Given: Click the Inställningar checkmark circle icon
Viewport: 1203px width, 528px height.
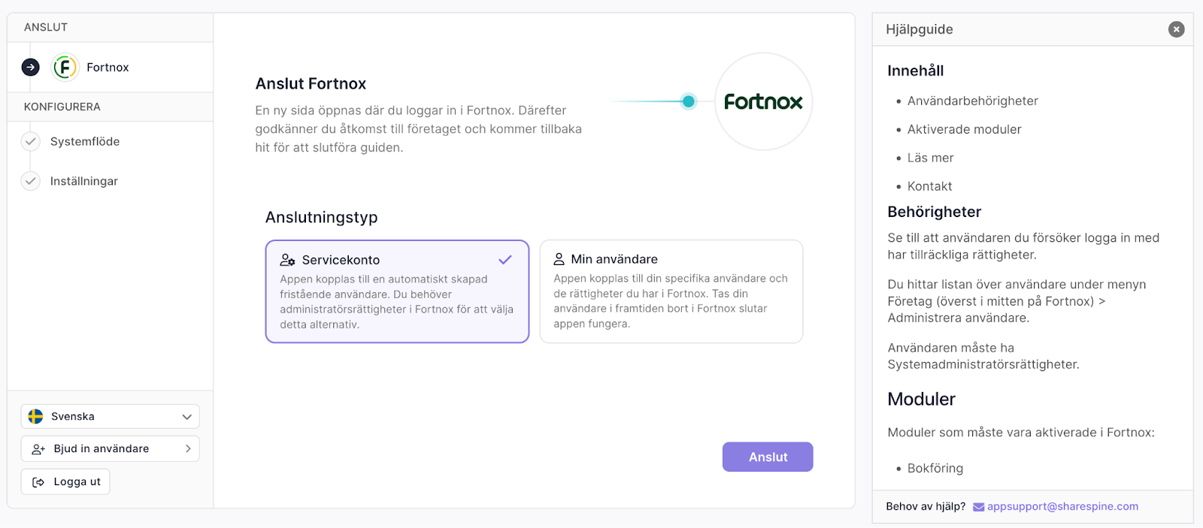Looking at the screenshot, I should [x=30, y=181].
